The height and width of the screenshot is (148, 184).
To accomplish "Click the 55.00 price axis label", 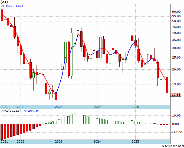I will 176,16.
